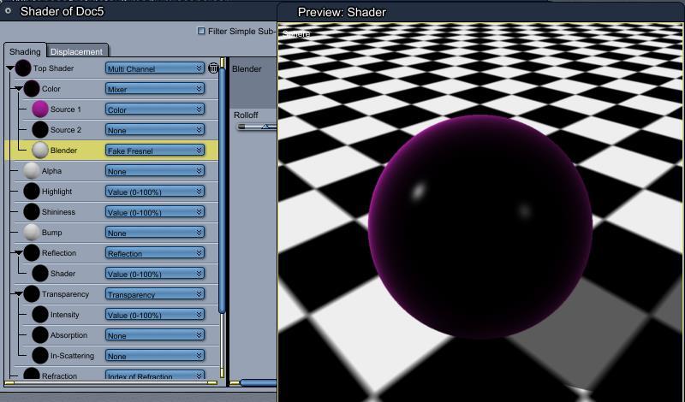This screenshot has width=685, height=402.
Task: Switch to the Displacement tab
Action: [x=76, y=51]
